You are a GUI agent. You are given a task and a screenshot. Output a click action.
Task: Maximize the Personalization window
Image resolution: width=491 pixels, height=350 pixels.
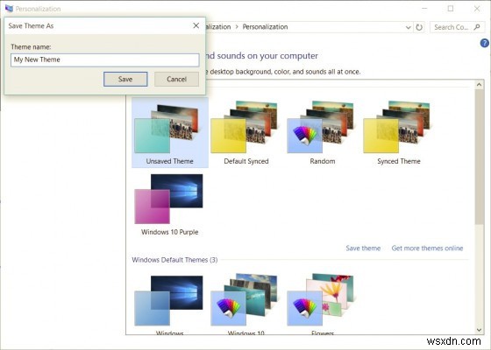click(451, 9)
